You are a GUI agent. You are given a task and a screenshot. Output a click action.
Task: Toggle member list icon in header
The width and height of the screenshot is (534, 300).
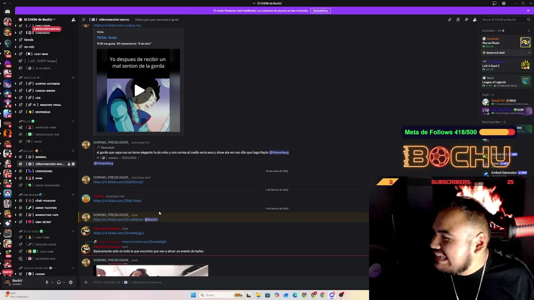[474, 20]
